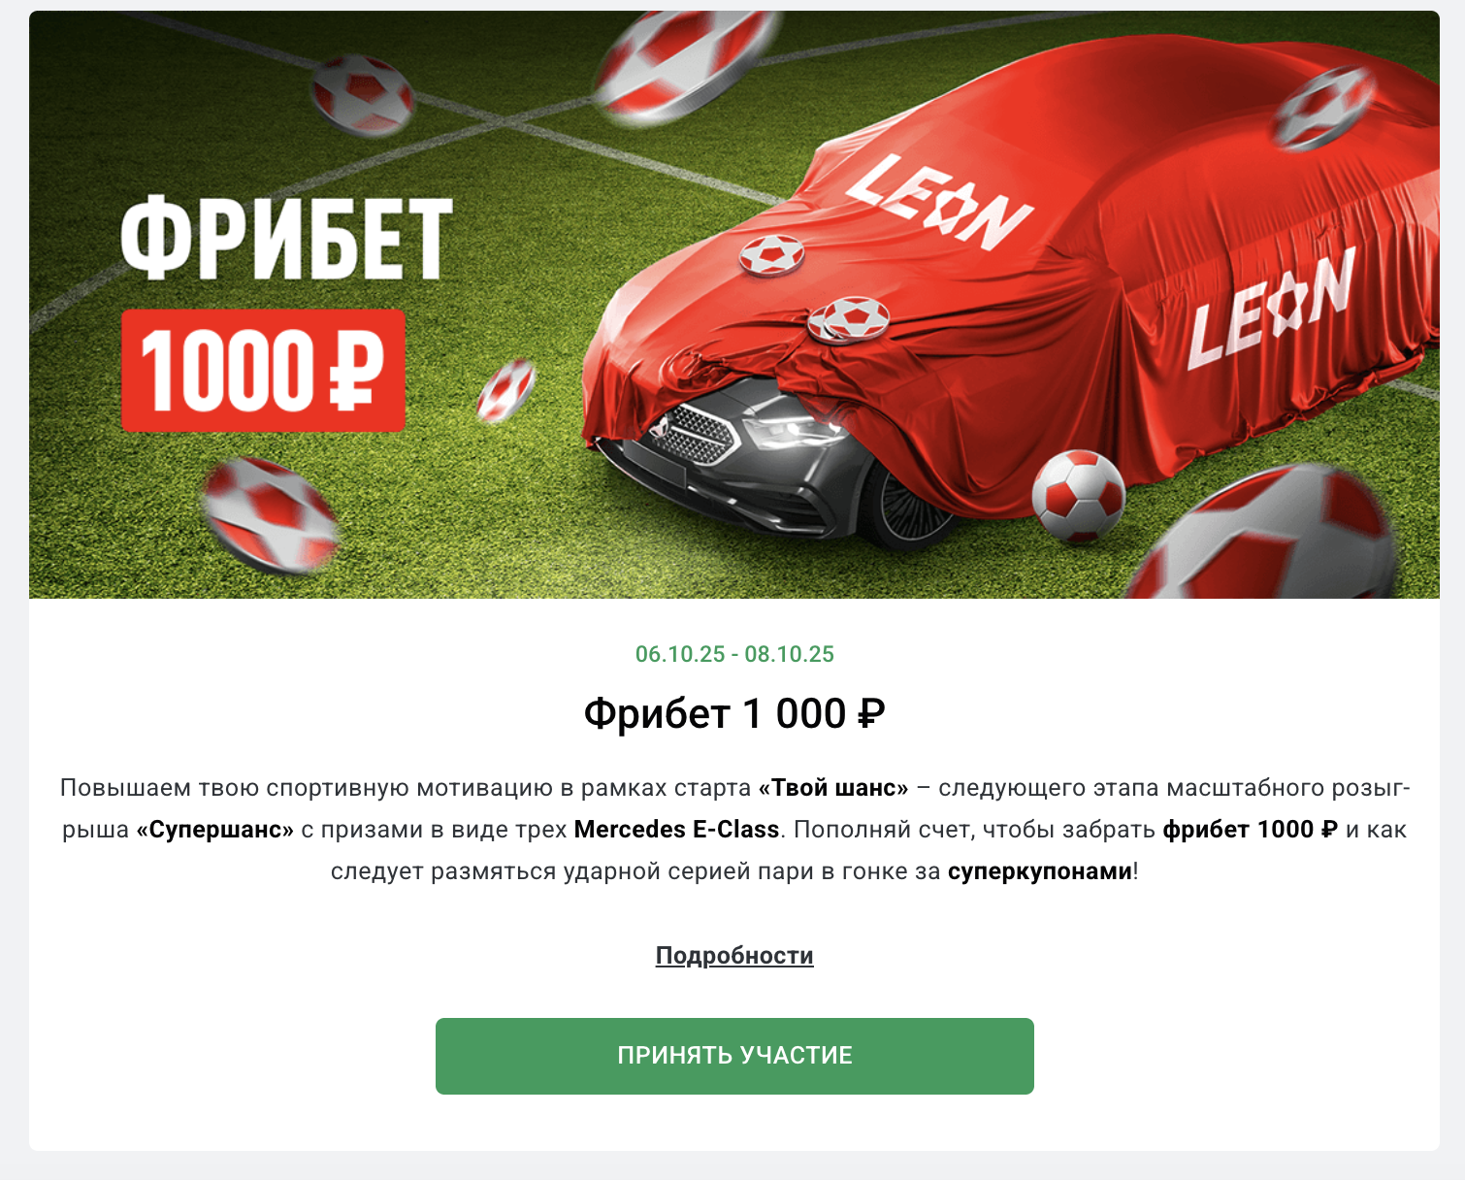1465x1180 pixels.
Task: Click the white ФРИБЕТ banner headline
Action: pyautogui.click(x=287, y=239)
